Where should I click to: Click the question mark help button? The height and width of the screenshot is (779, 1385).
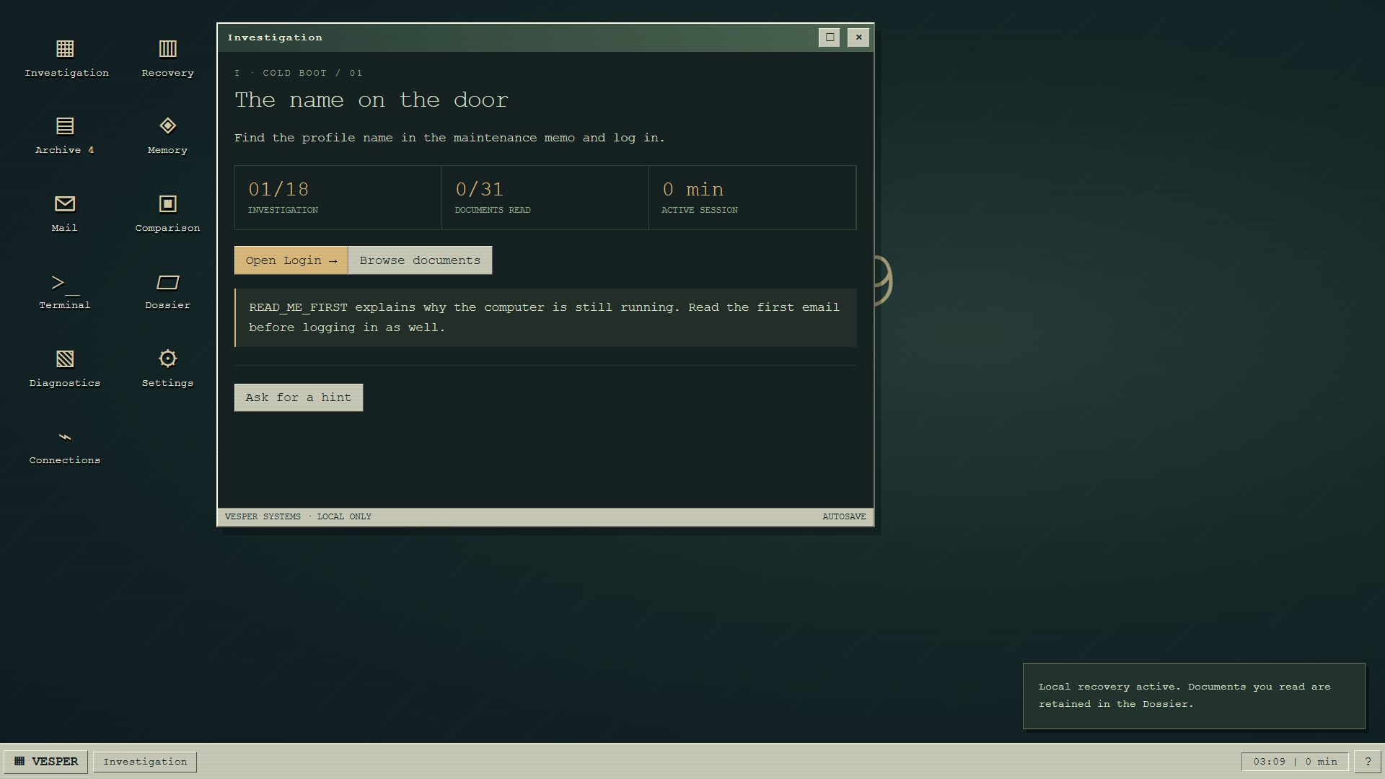click(x=1368, y=762)
